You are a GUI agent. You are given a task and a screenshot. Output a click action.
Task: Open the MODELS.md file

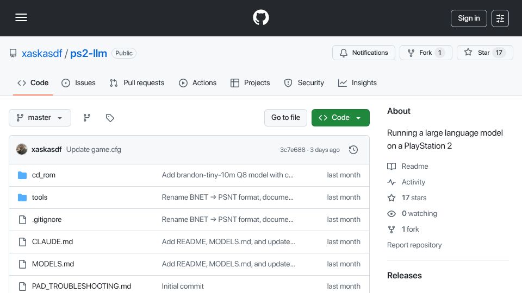(53, 264)
